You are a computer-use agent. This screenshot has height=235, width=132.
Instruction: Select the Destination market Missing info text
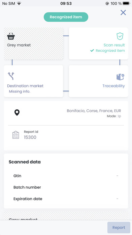click(x=20, y=92)
